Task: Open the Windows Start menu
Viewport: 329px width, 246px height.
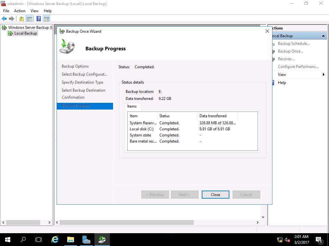Action: point(8,240)
